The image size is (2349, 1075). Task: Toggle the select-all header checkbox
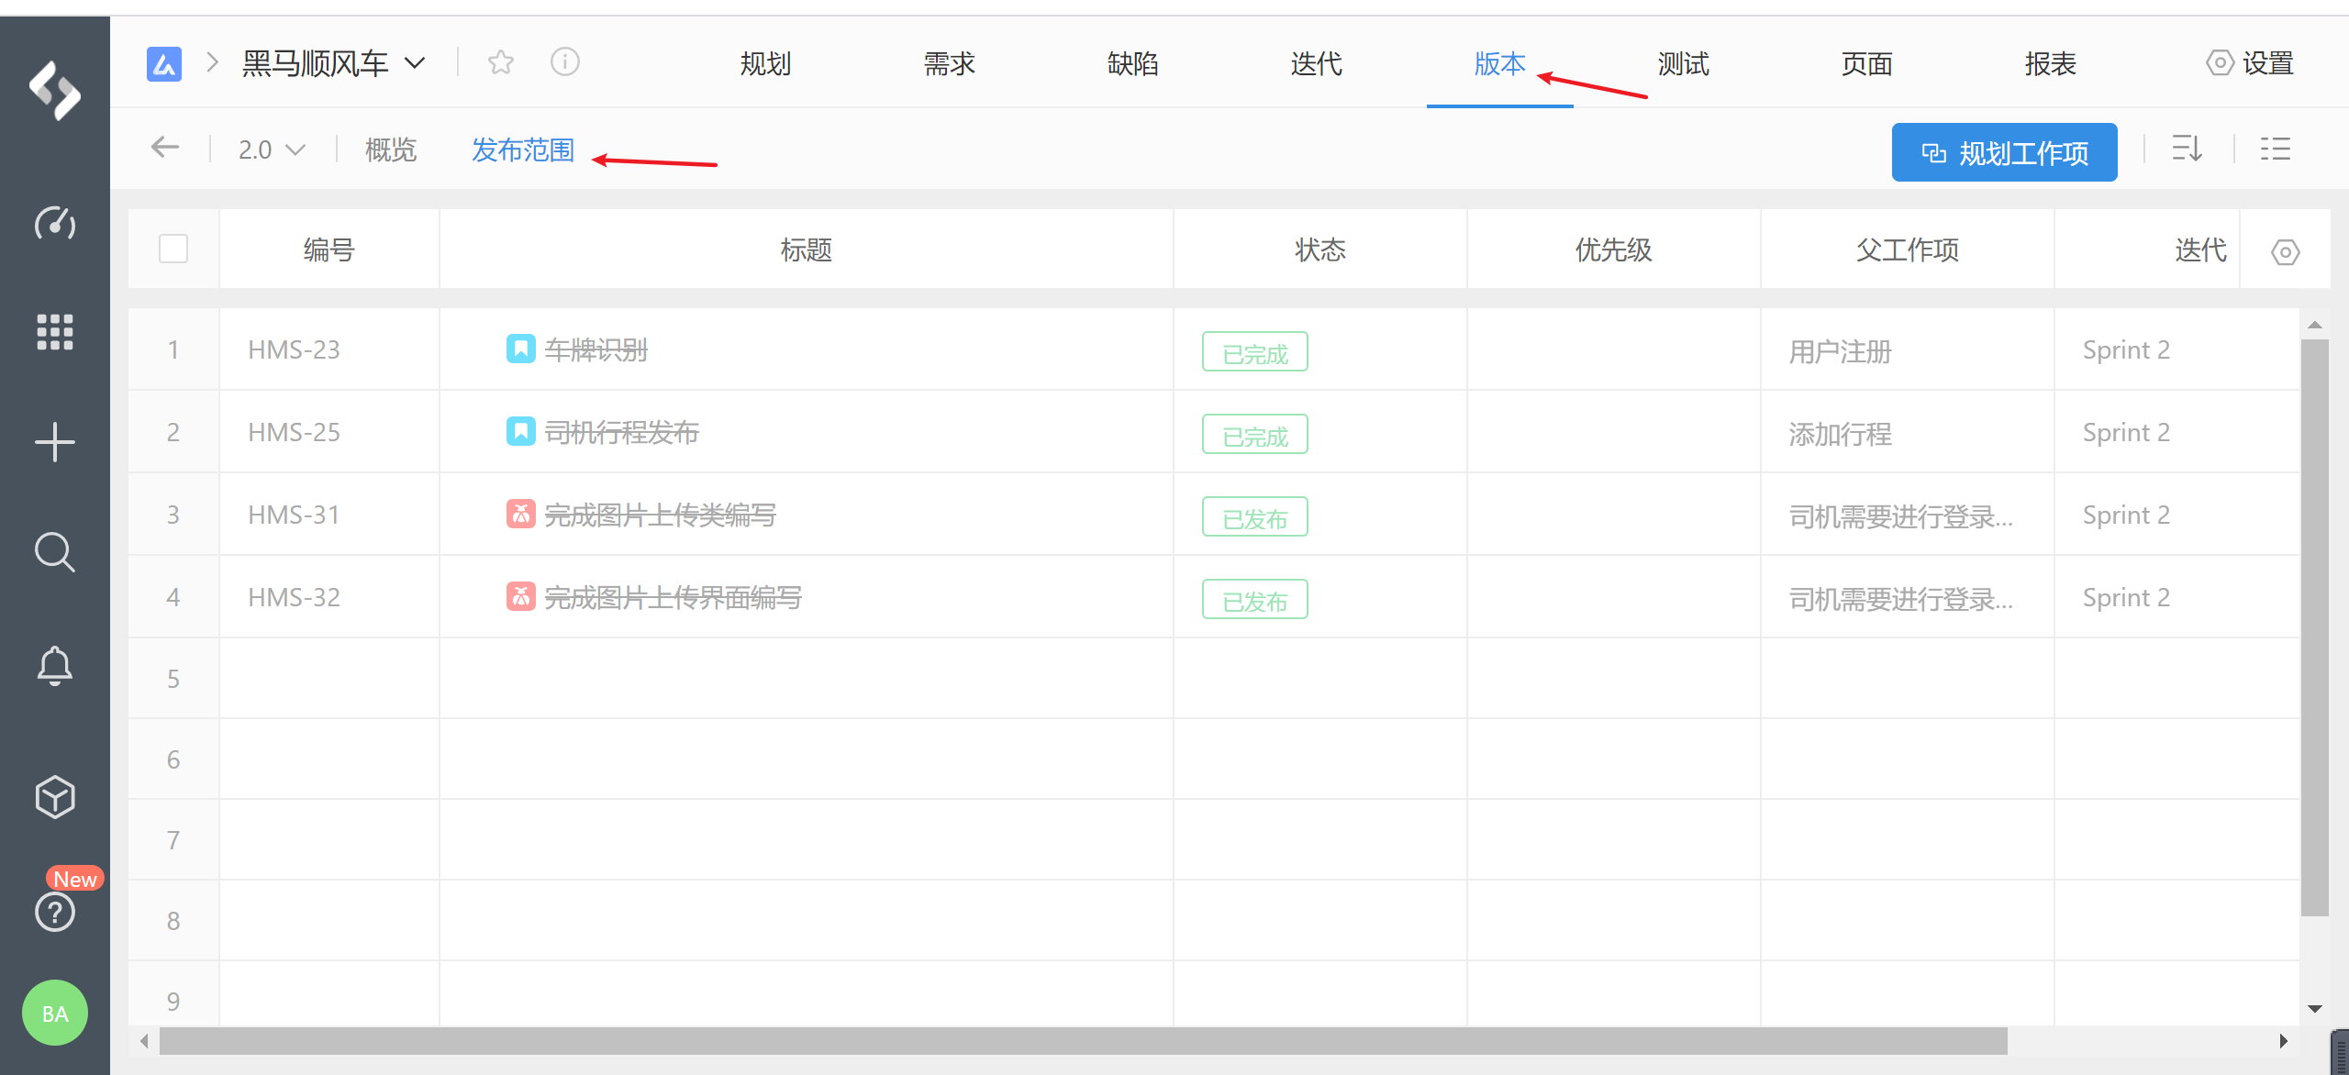[x=173, y=249]
